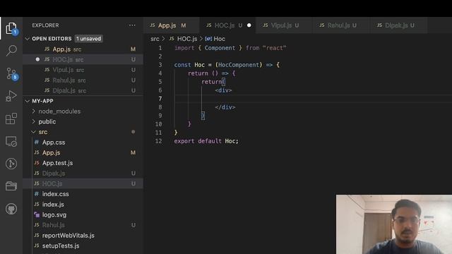
Task: Open the Extensions view
Action: click(11, 119)
